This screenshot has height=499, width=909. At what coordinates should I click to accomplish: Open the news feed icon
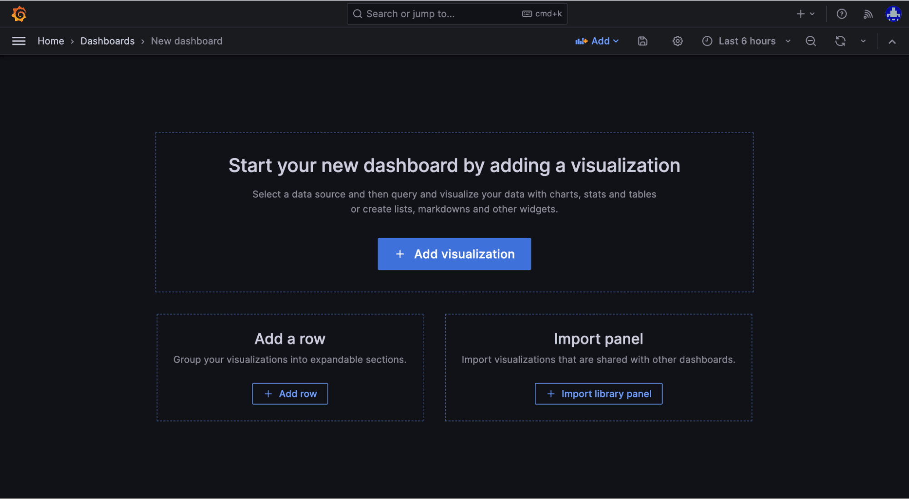tap(868, 14)
